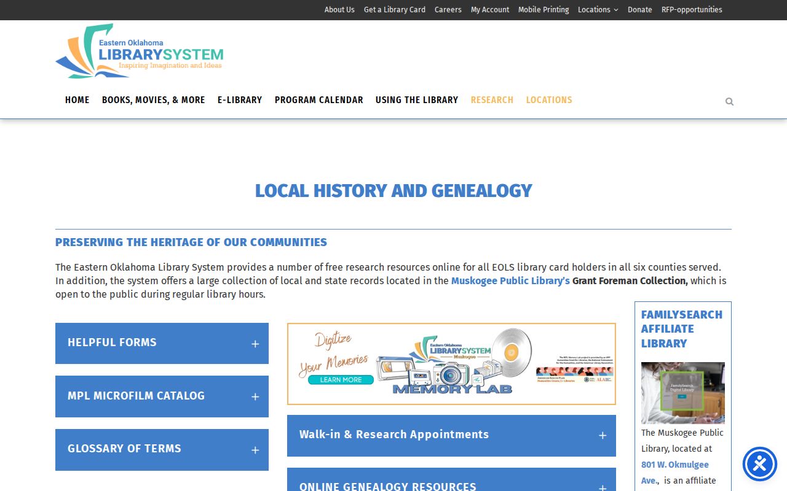Click the Local History and Genealogy heading
The width and height of the screenshot is (787, 491).
(x=393, y=191)
